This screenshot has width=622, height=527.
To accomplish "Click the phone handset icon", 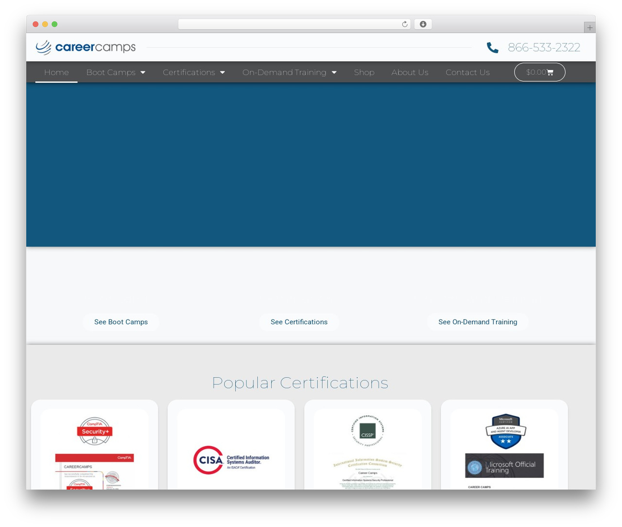I will tap(492, 47).
